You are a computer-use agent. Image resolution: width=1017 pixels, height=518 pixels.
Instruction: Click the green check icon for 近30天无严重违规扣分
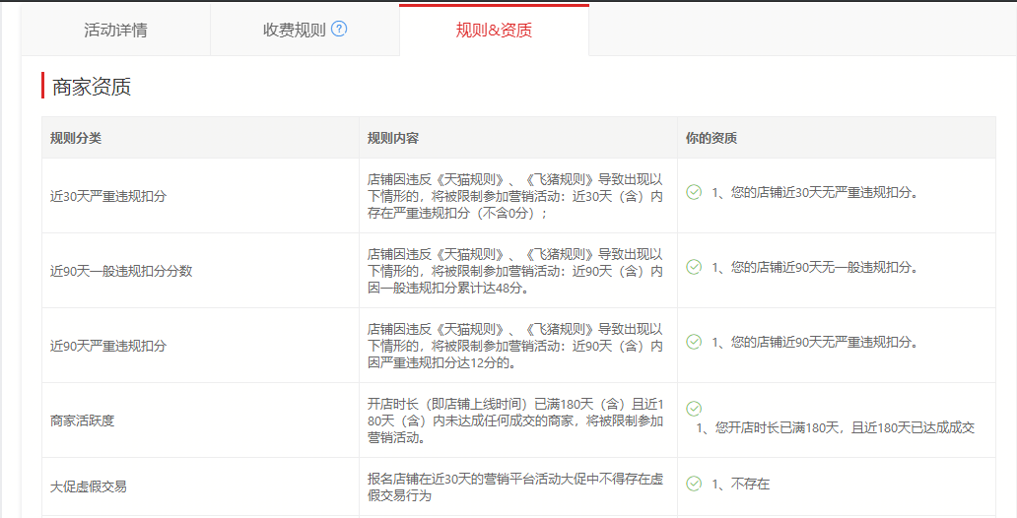click(694, 192)
